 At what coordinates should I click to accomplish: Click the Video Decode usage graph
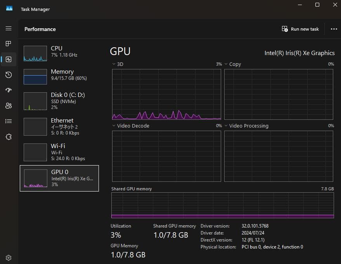click(166, 156)
